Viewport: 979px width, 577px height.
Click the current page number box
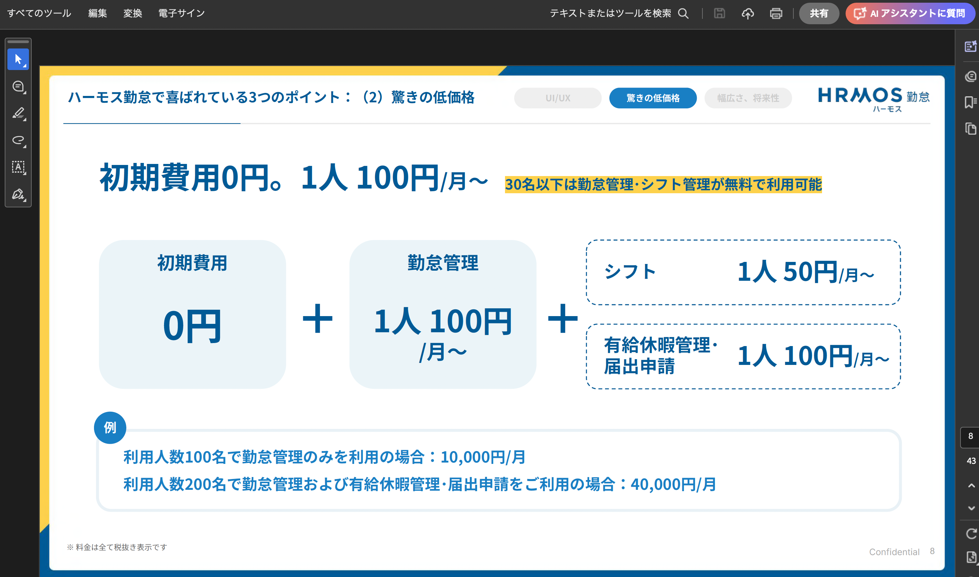971,436
